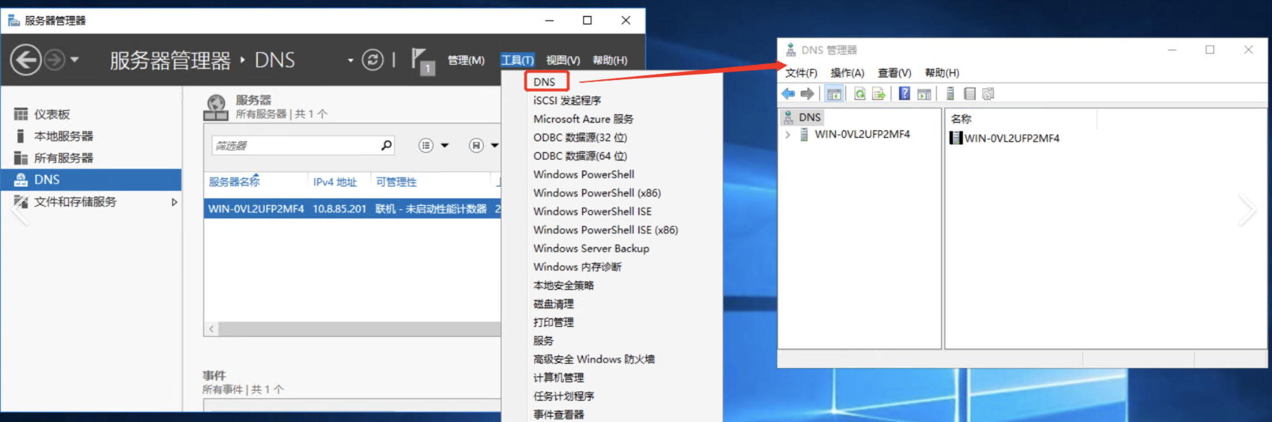The height and width of the screenshot is (422, 1272).
Task: Choose iSCSI 发起程序 from the Tools menu
Action: (567, 101)
